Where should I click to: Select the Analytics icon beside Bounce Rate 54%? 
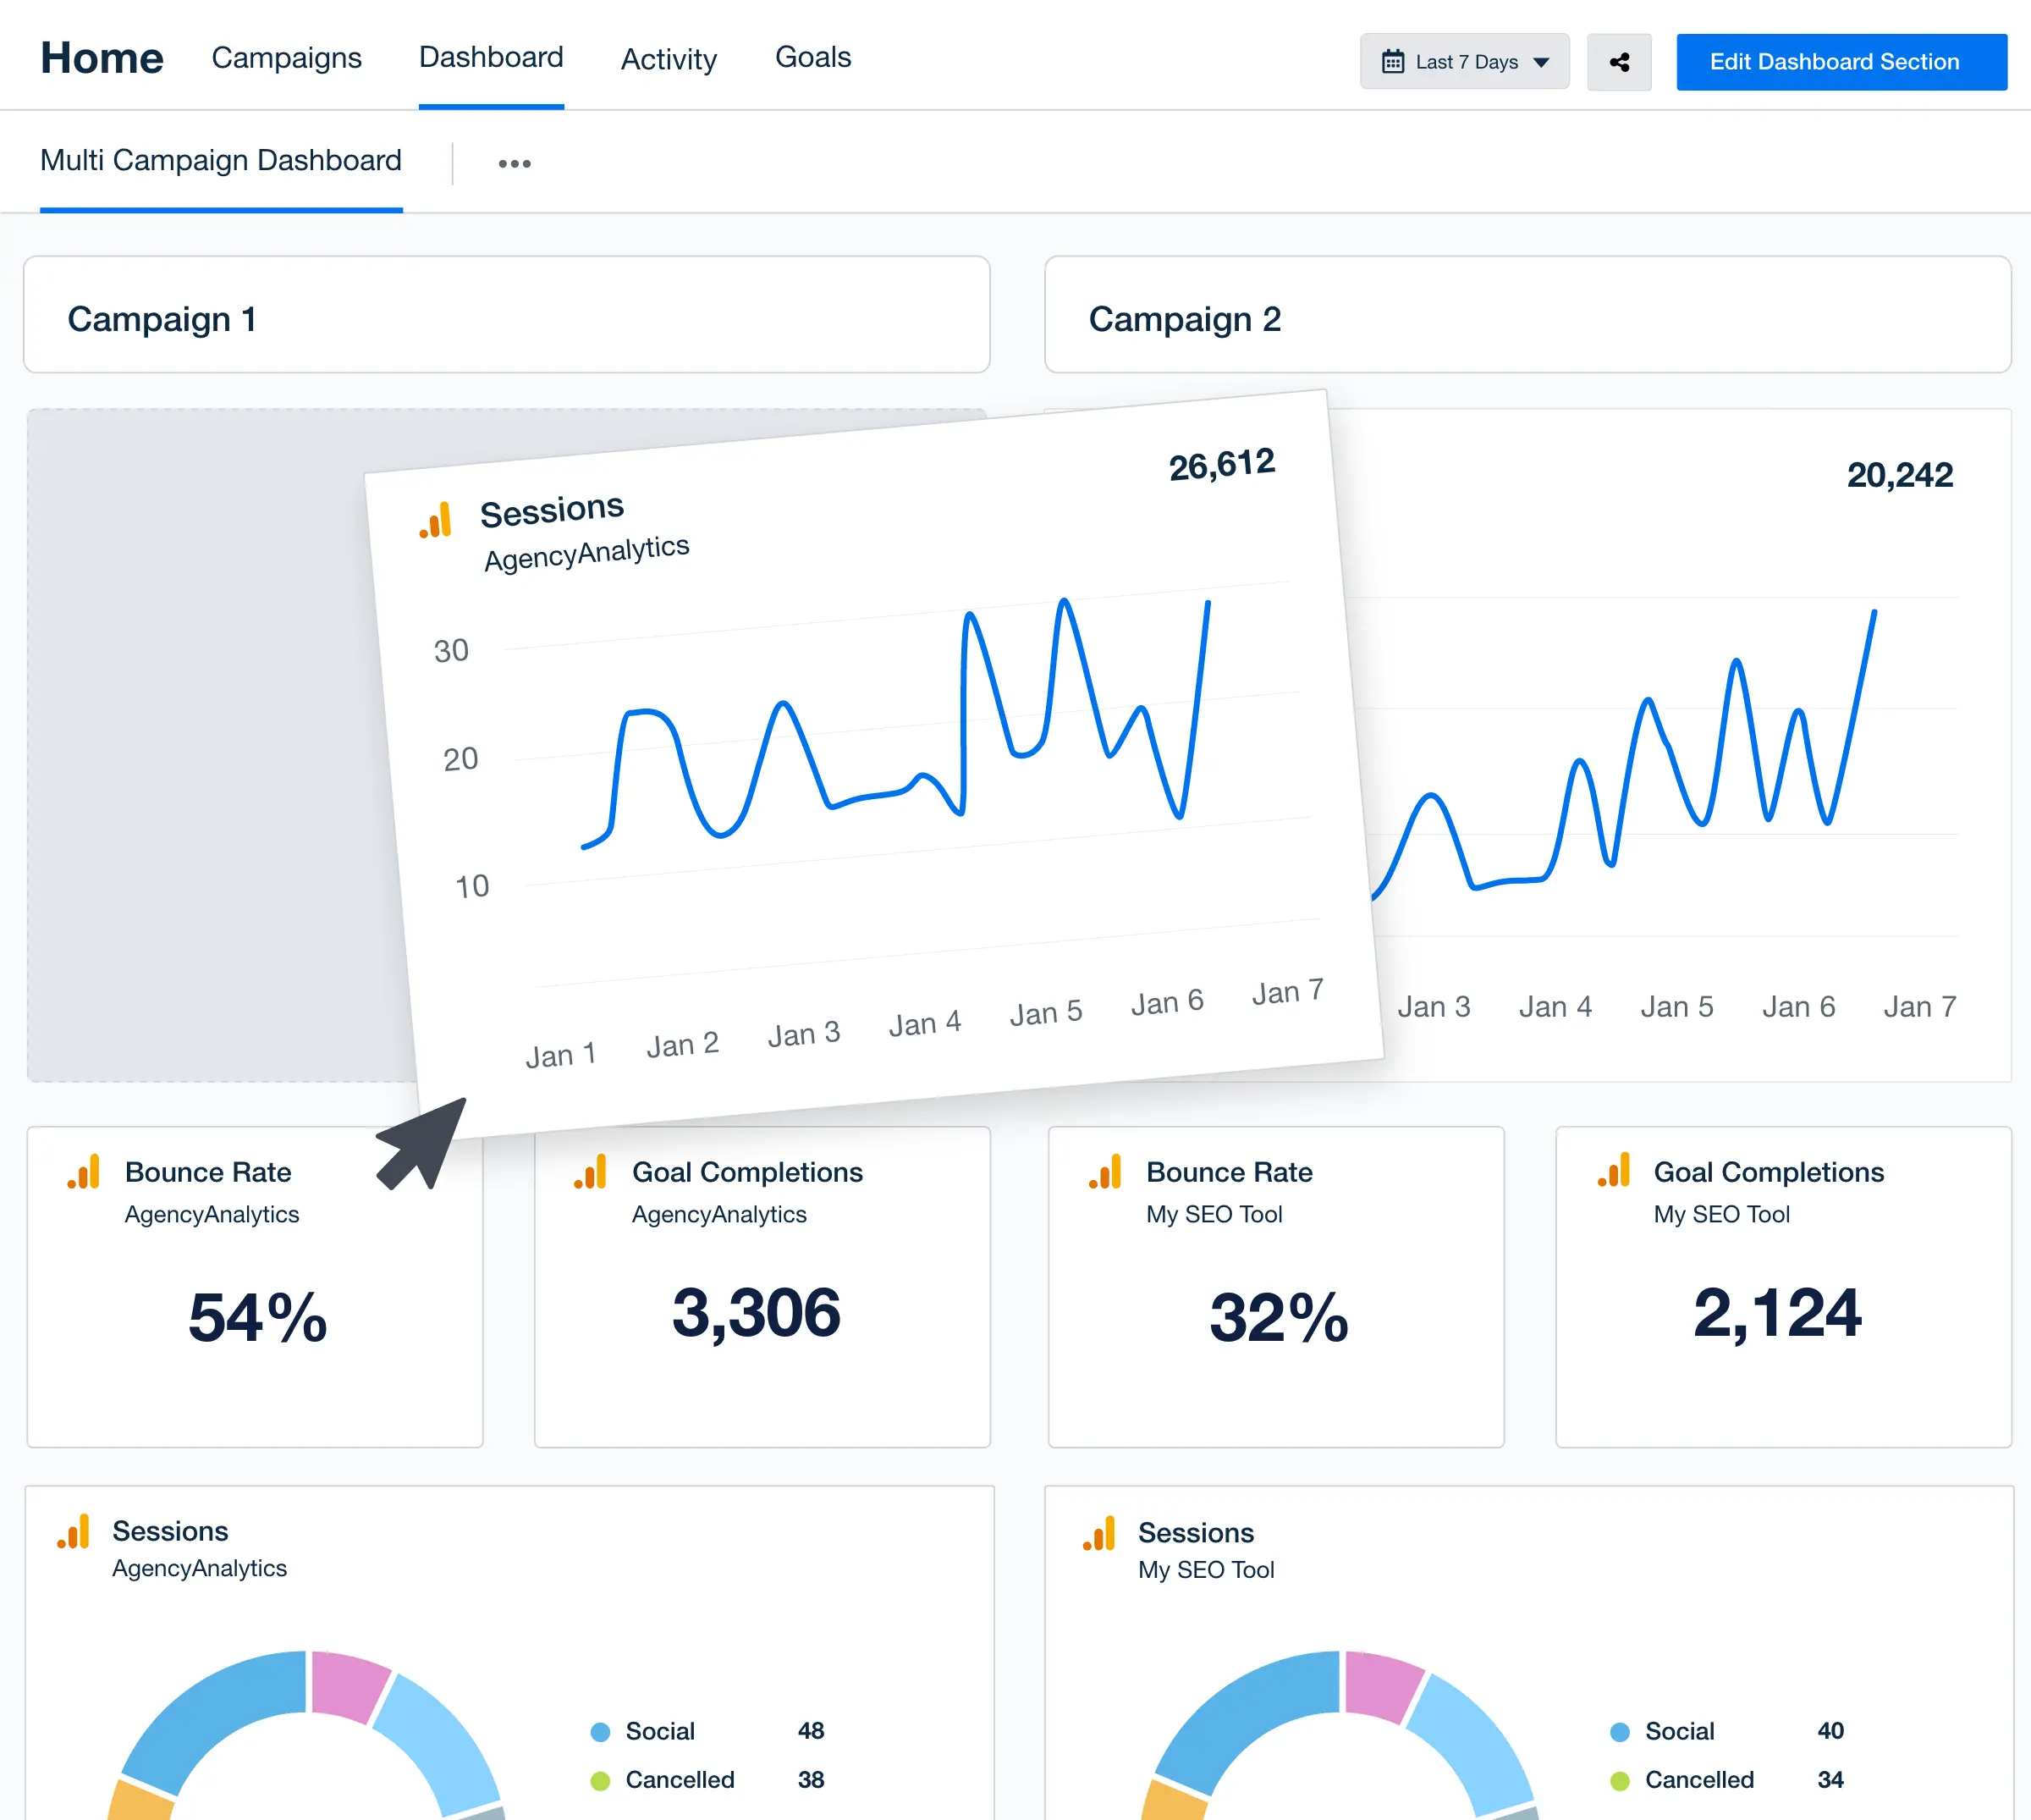coord(85,1172)
